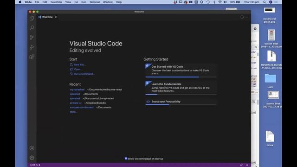
Task: Open Accounts menu in activity bar
Action: point(32,148)
